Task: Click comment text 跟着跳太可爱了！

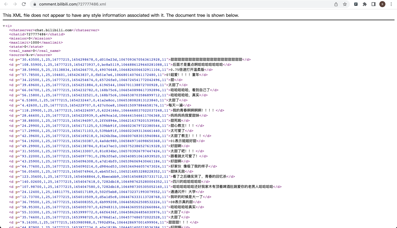Action: (x=185, y=156)
